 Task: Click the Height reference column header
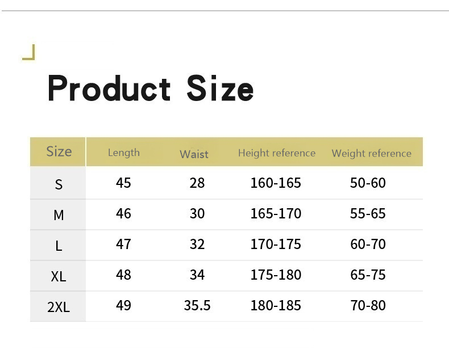click(276, 153)
